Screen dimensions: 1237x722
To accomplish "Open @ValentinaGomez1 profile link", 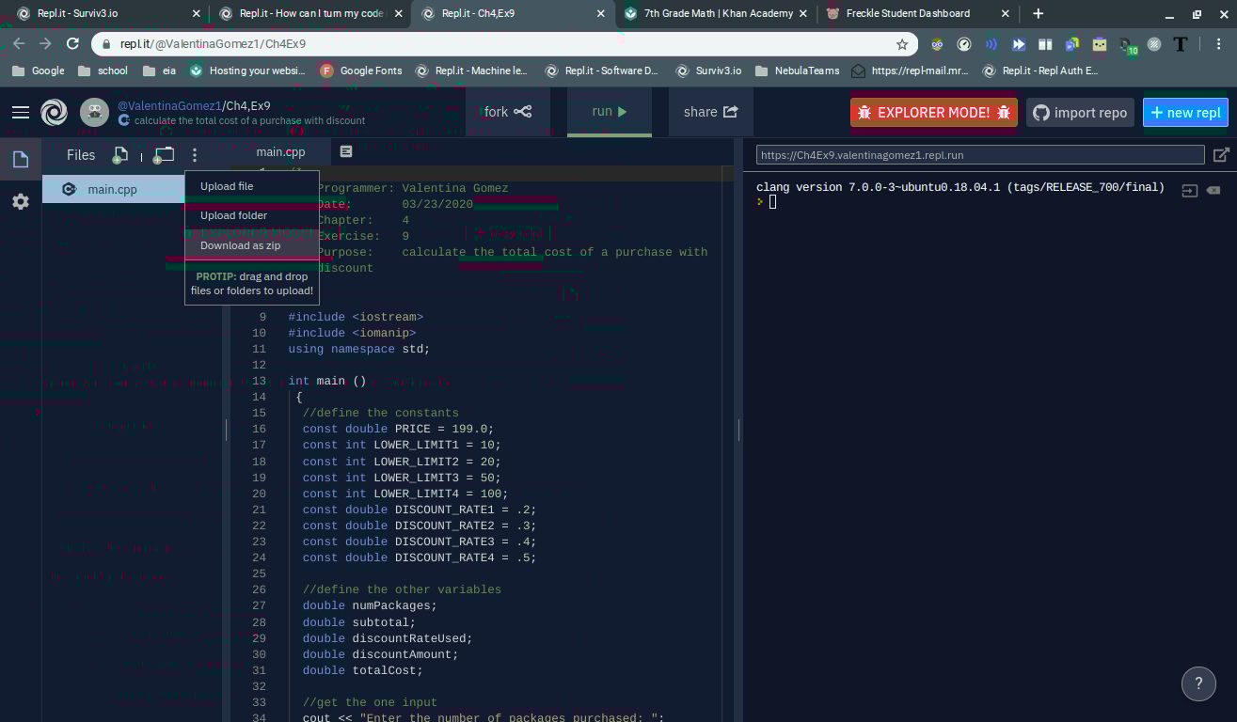I will (x=169, y=105).
